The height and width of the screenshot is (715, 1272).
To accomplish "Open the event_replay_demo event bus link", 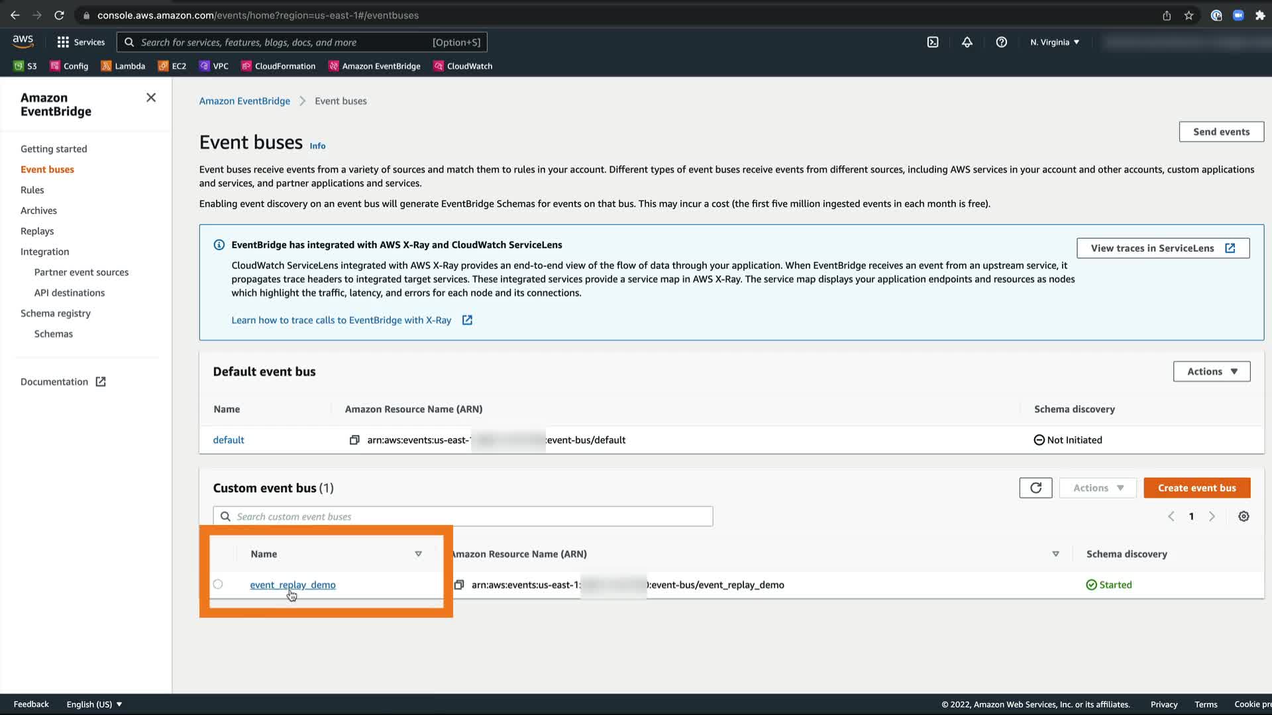I will 292,585.
